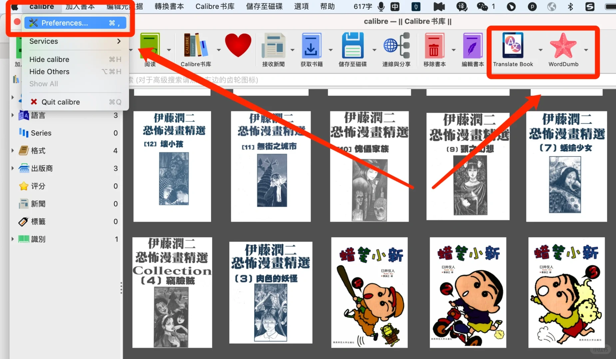Select book cover Collection (4) 竊臉賊
Viewport: 616px width, 359px height.
click(172, 293)
